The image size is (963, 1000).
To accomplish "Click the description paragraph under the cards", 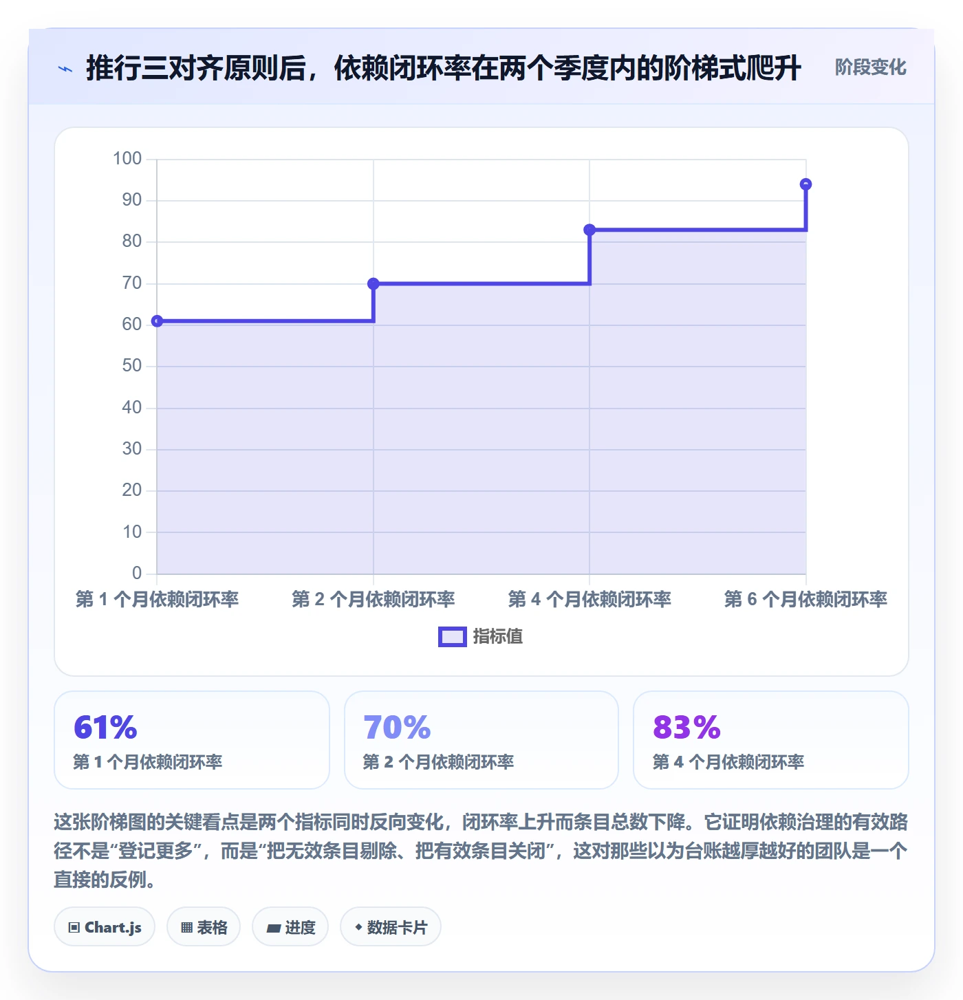I will tap(481, 851).
